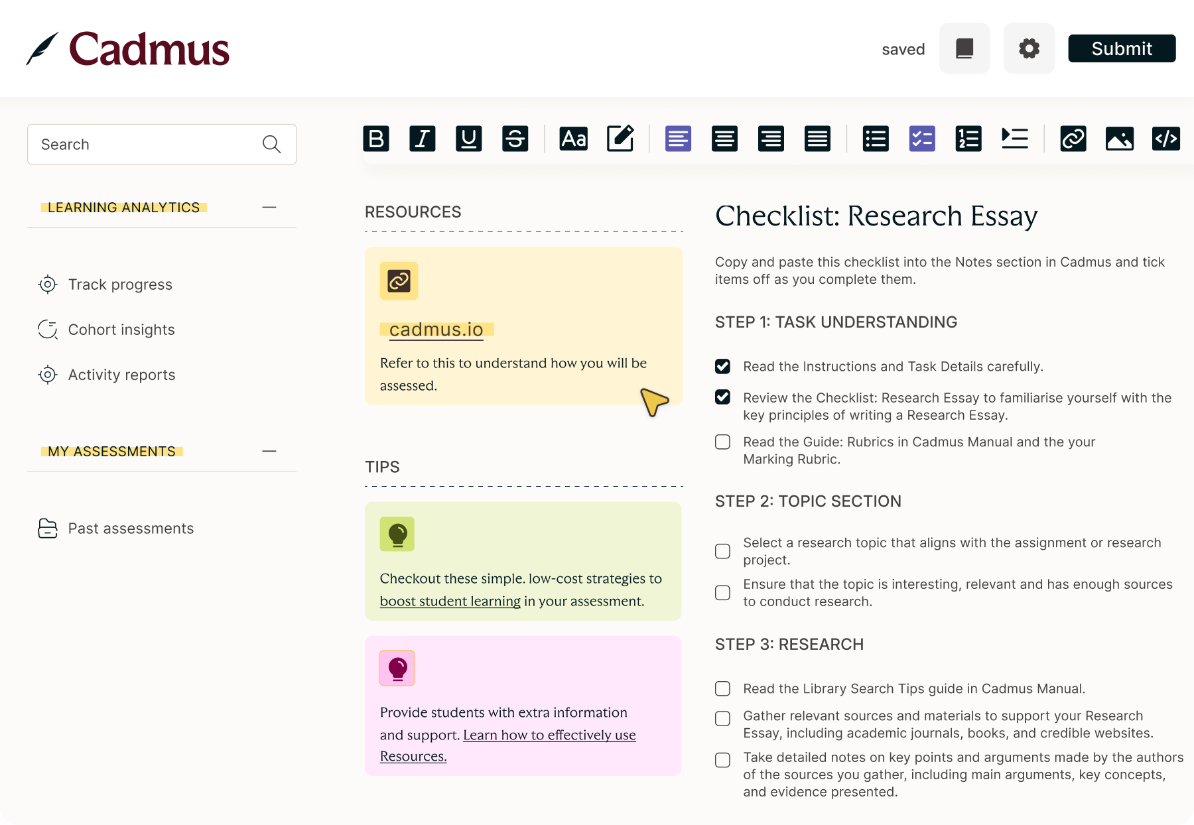The image size is (1194, 825).
Task: Open Track progress
Action: click(105, 285)
